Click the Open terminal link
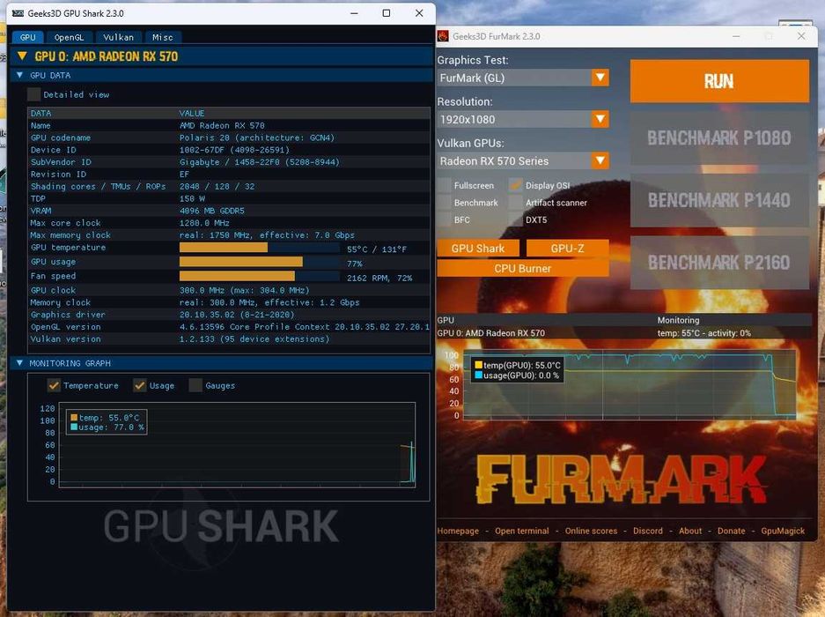825x617 pixels. [521, 532]
